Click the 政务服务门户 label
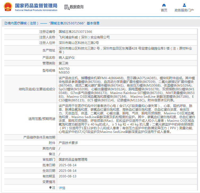The width and height of the screenshot is (200, 193). click(184, 10)
